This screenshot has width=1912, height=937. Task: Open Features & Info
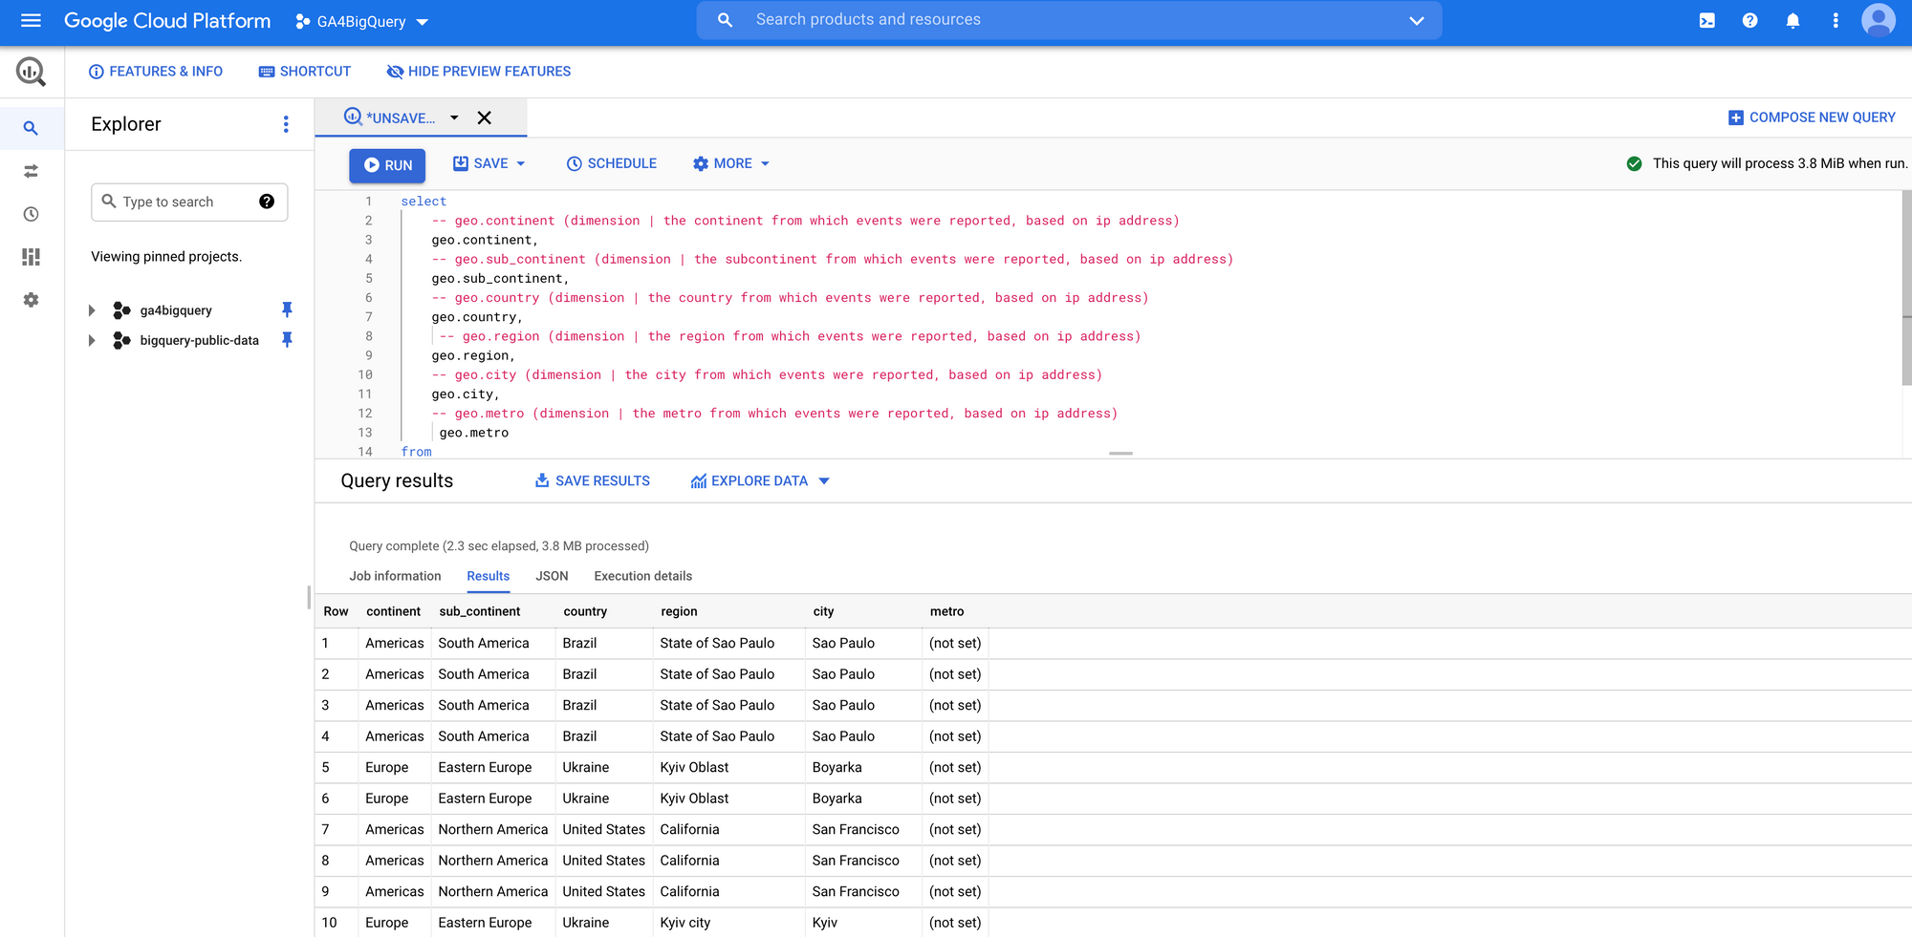(x=156, y=72)
